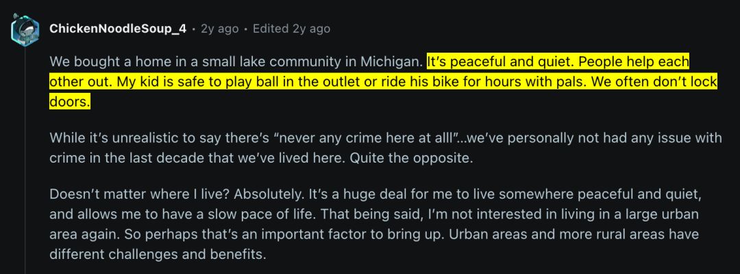This screenshot has height=274, width=740.
Task: Click the "2y ago" comment timestamp
Action: [219, 29]
